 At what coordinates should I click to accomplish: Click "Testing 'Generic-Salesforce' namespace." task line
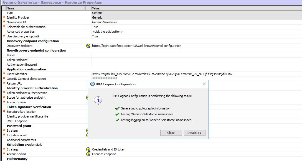click(147, 114)
